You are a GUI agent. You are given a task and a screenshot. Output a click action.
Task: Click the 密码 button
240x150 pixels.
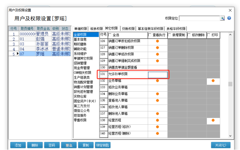52,145
